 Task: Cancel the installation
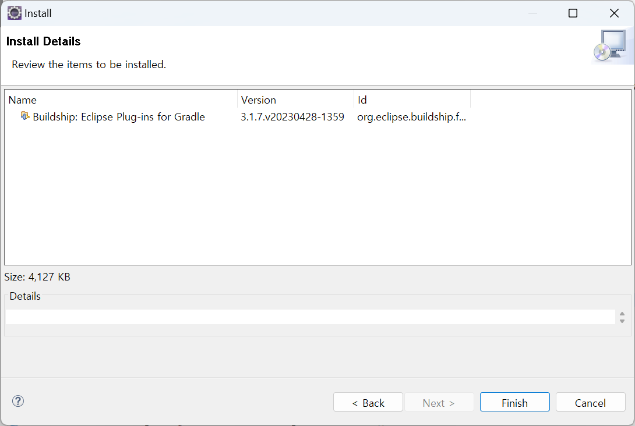tap(590, 403)
